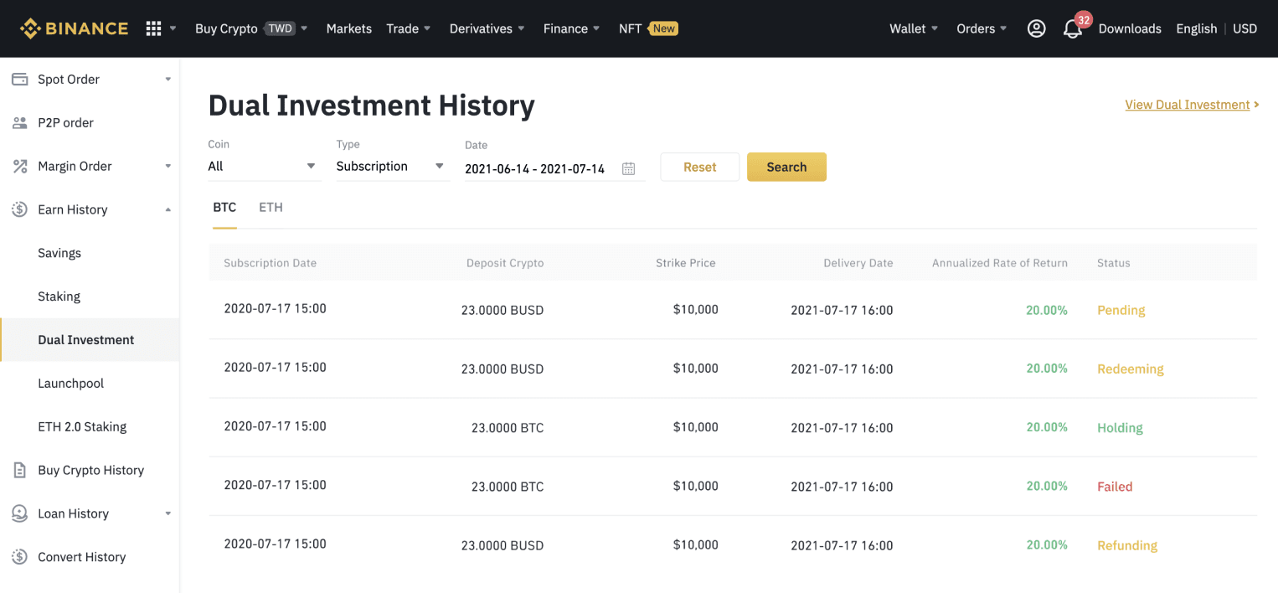Viewport: 1278px width, 593px height.
Task: Click the Annualized Rate of Return header
Action: click(1000, 263)
